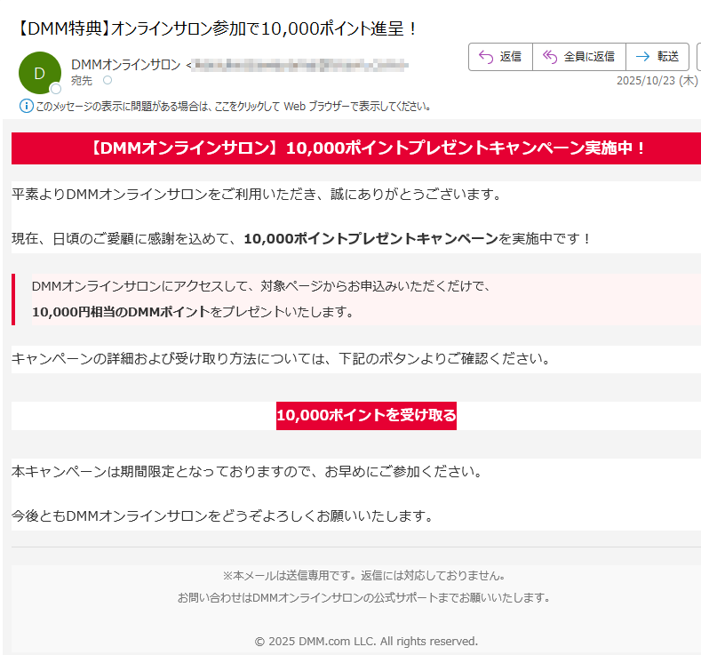This screenshot has height=655, width=701.
Task: Click the © 2025 DMM.com LLC footer text
Action: 366,642
